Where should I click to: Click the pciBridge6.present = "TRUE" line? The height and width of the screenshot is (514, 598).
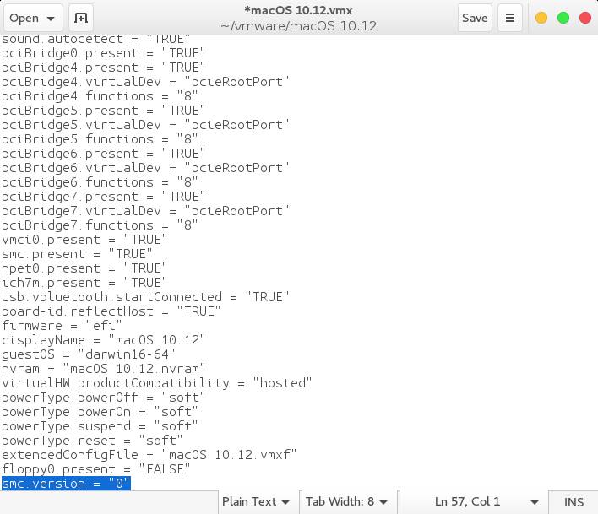point(103,154)
